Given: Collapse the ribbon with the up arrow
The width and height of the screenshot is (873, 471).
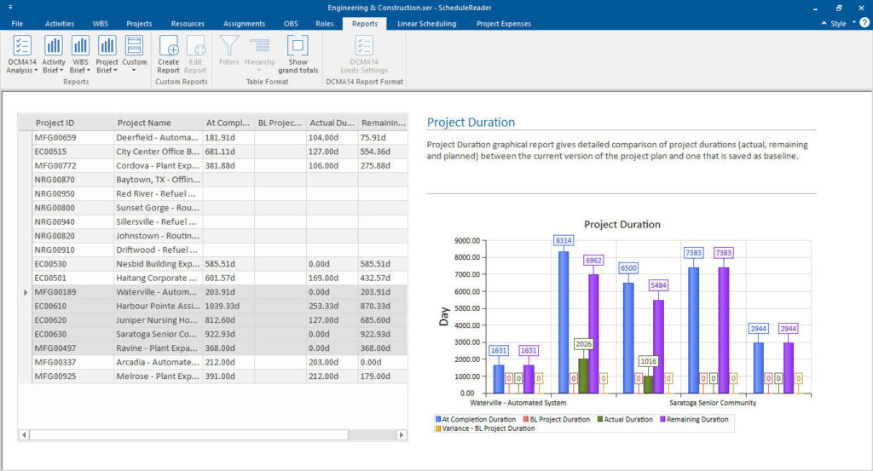Looking at the screenshot, I should pyautogui.click(x=824, y=23).
